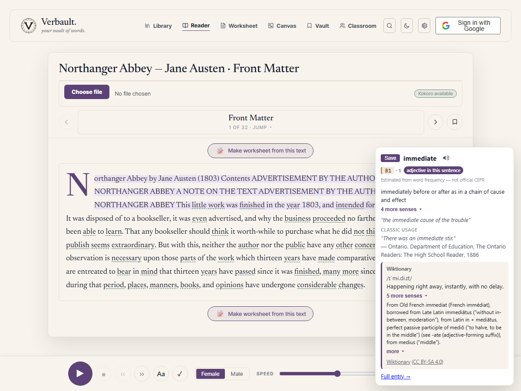Switch to the Reader tab
Image resolution: width=521 pixels, height=391 pixels.
click(x=196, y=26)
